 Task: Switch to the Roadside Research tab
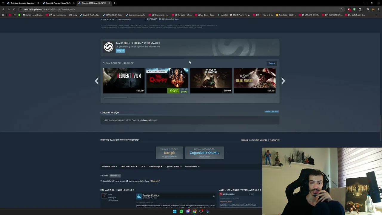click(x=59, y=3)
